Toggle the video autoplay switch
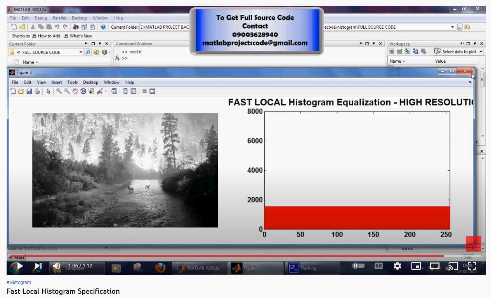Viewport: 491px width, 298px height. [x=359, y=266]
